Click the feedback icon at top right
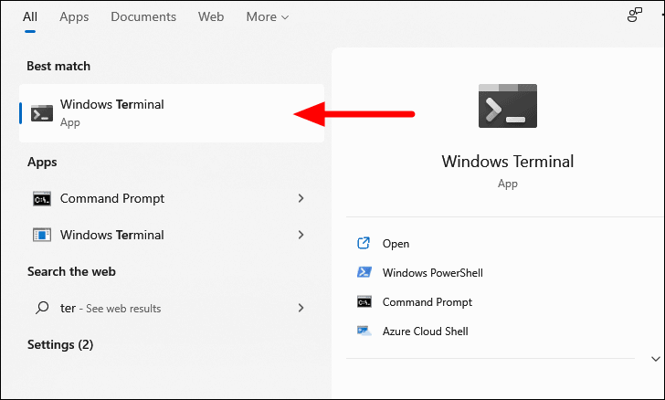This screenshot has width=665, height=400. point(635,15)
